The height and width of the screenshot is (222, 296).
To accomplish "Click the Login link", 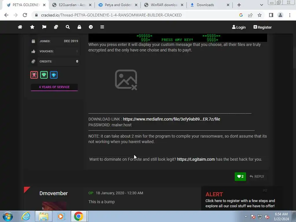I will pos(239,27).
